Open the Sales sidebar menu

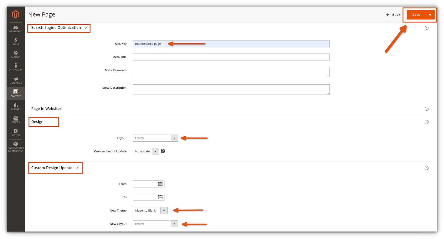16,42
